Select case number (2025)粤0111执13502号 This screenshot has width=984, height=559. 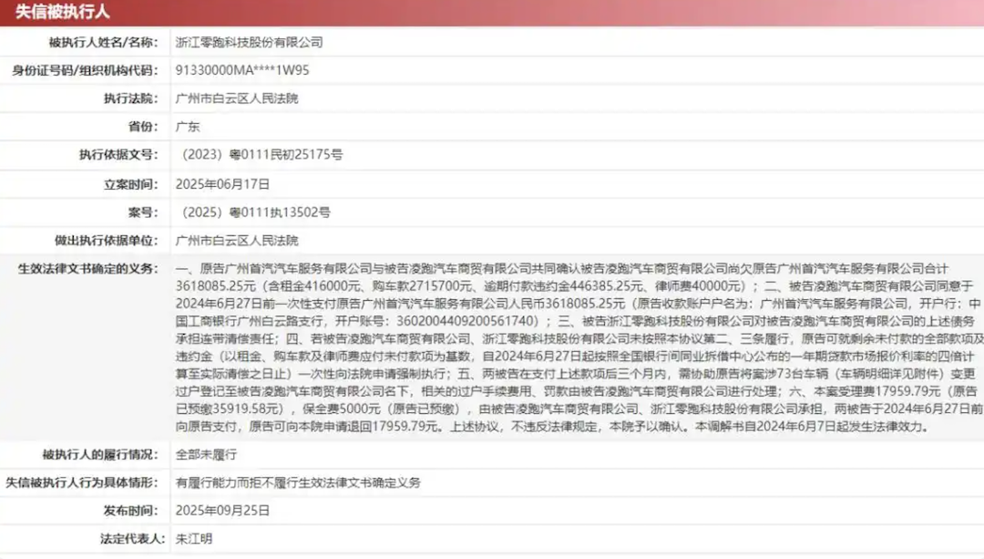pos(253,212)
